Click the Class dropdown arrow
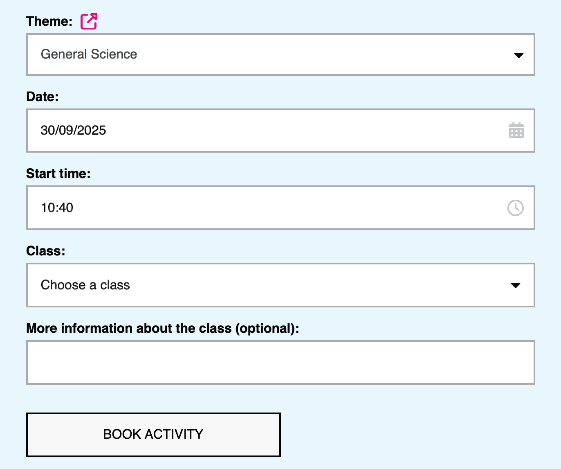 516,285
